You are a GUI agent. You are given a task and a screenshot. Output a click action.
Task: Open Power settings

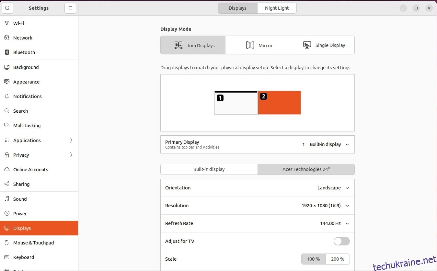click(x=39, y=214)
